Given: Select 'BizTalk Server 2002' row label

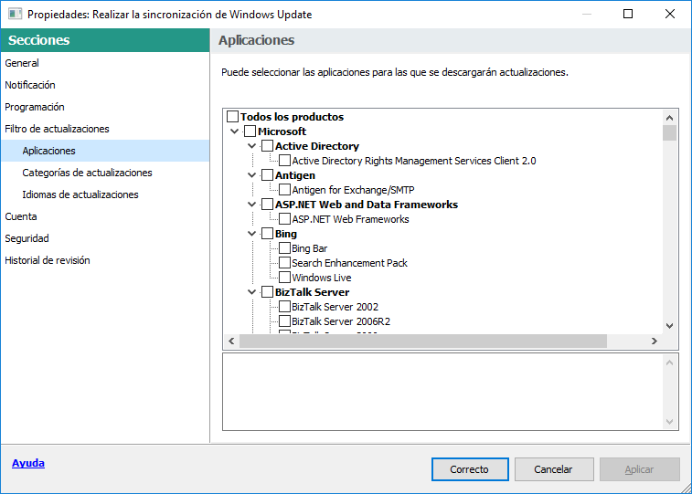Looking at the screenshot, I should click(335, 307).
